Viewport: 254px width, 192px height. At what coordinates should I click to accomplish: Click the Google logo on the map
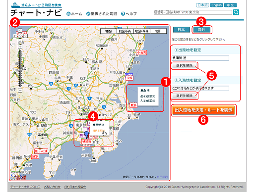18,175
